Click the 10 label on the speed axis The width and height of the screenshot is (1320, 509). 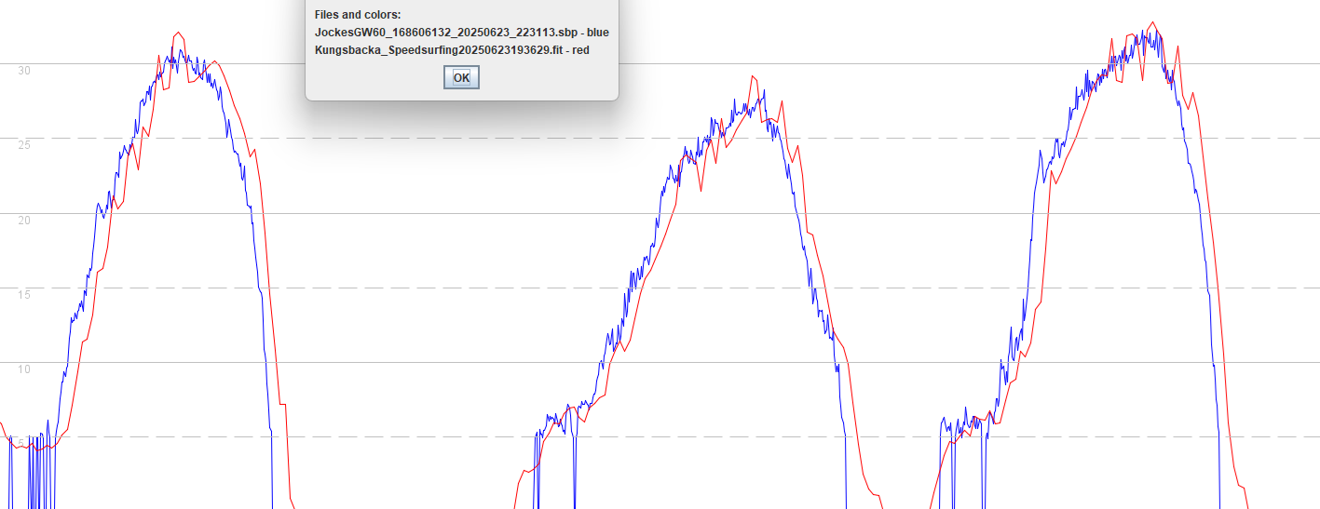(24, 368)
